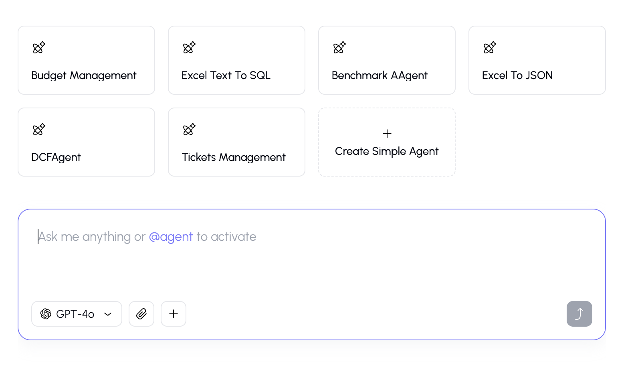Launch the Benchmark AAgent card
Screen dimensions: 642x370
[380, 75]
